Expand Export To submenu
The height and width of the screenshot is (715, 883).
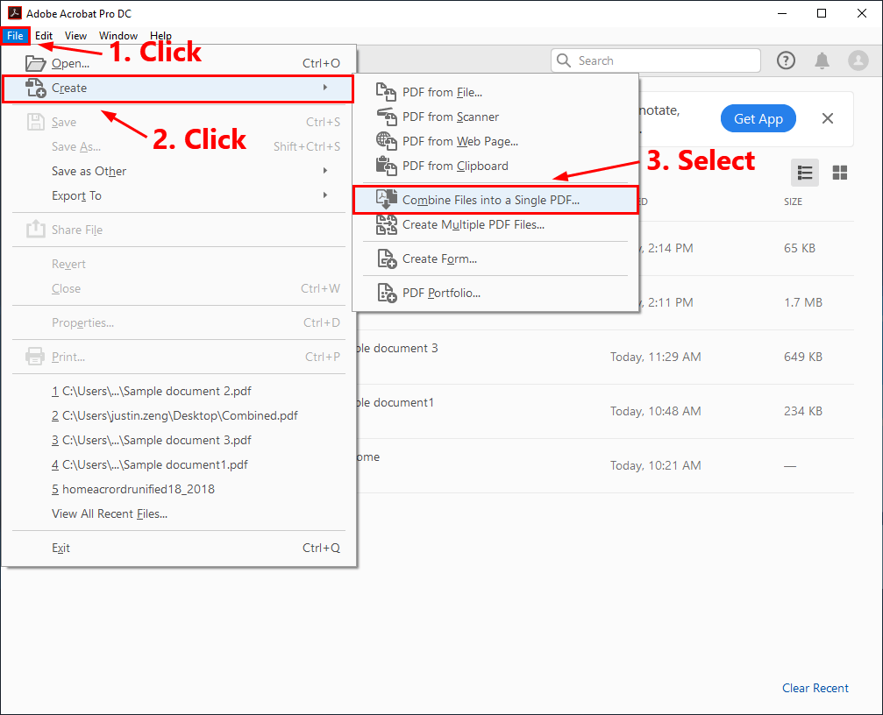(325, 195)
